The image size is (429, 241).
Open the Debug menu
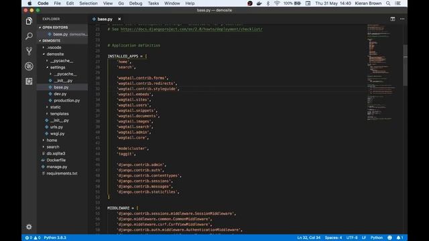tap(135, 3)
